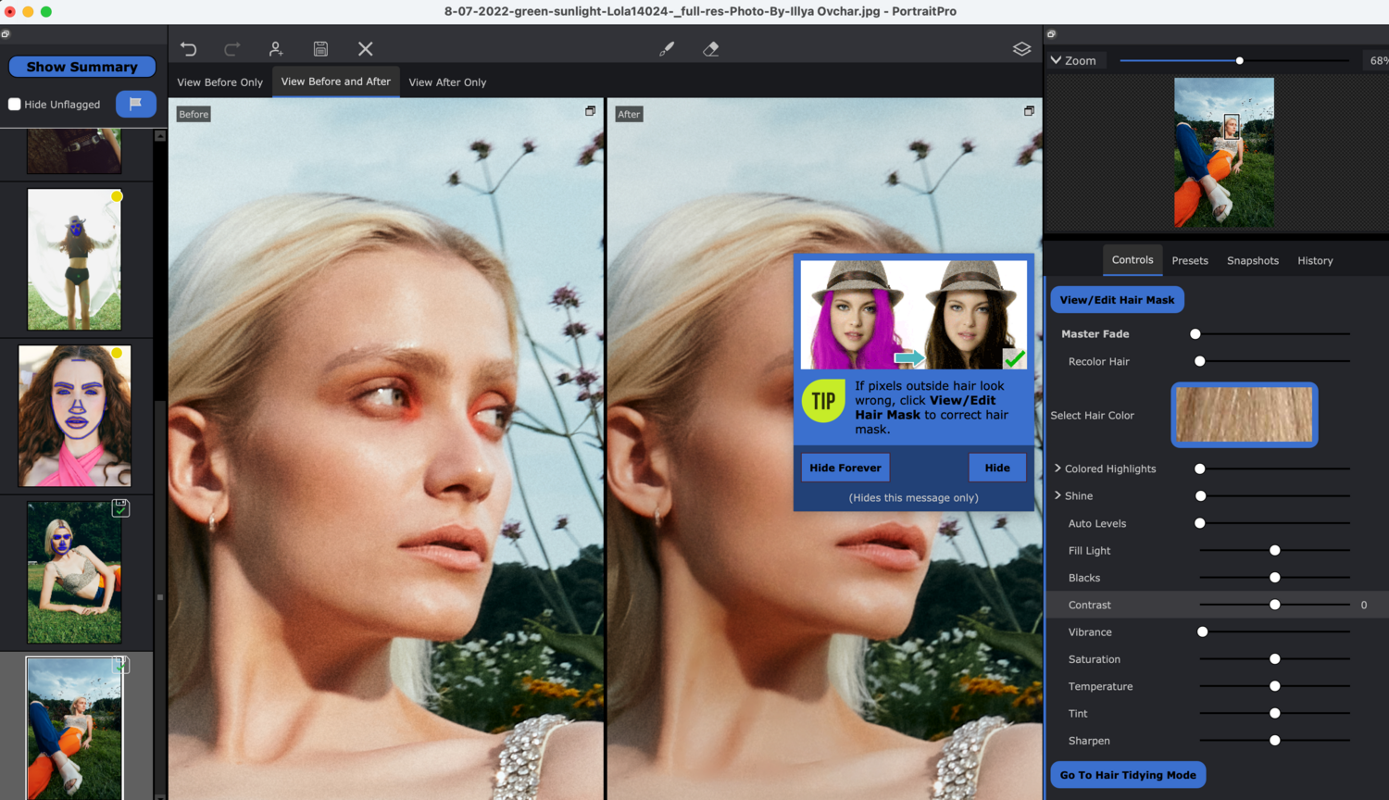Image resolution: width=1389 pixels, height=800 pixels.
Task: Click the add person icon
Action: [276, 49]
